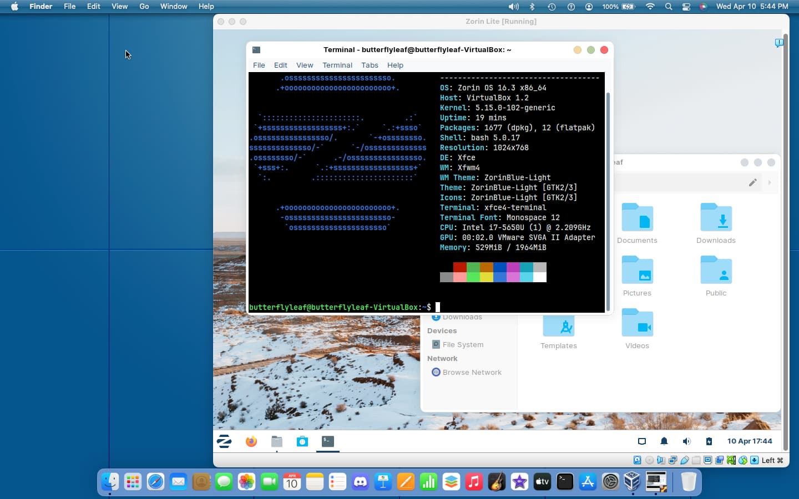Open the terminal Edit menu
The width and height of the screenshot is (799, 499).
281,65
